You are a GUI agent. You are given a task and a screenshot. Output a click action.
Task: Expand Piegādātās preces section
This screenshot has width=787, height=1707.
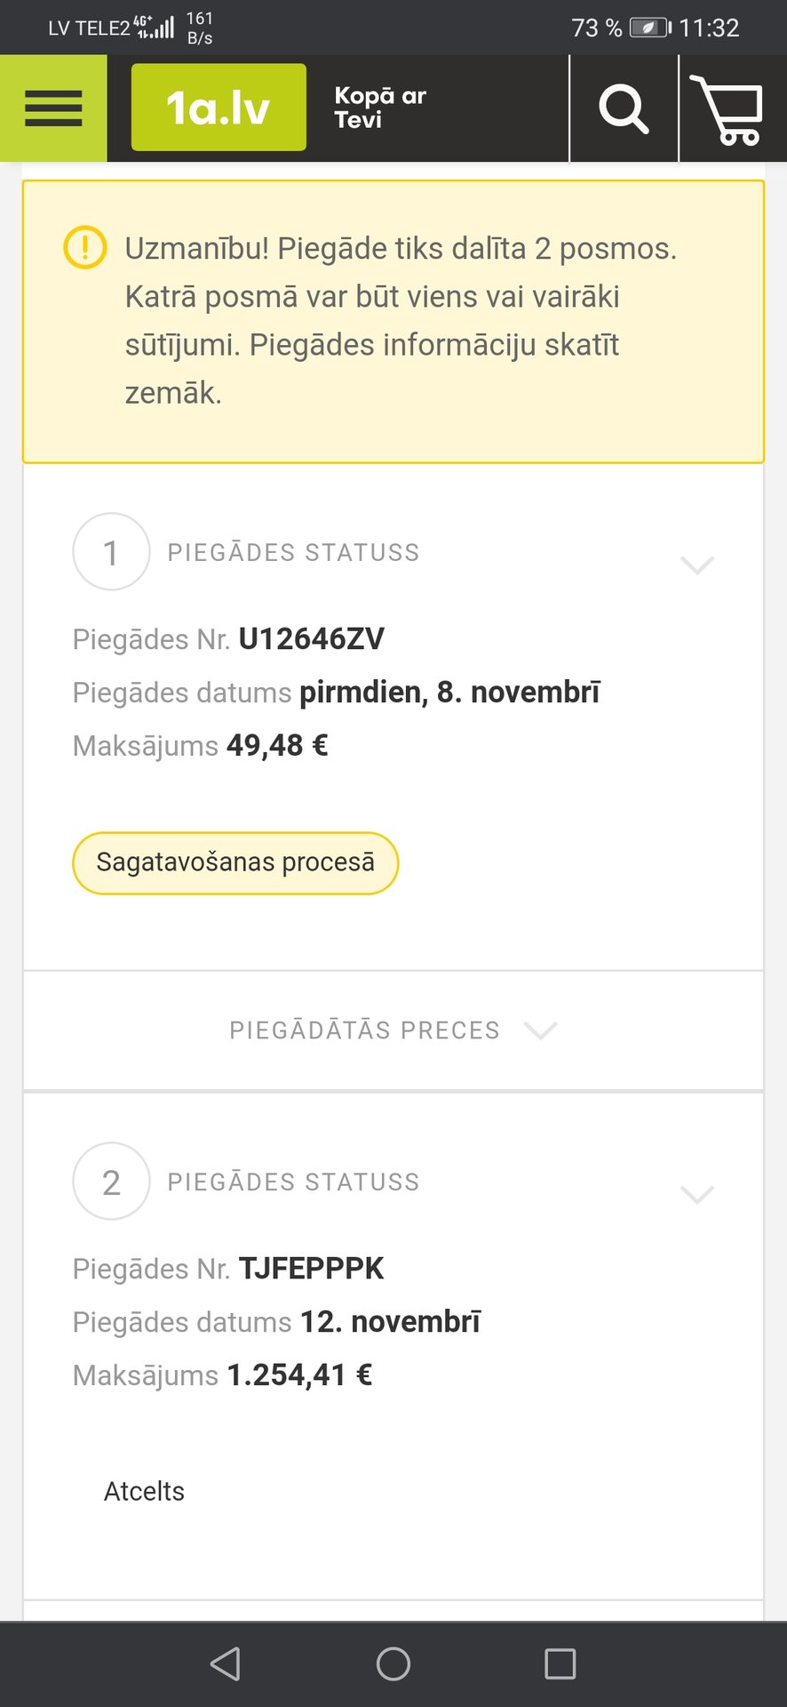click(x=393, y=1030)
